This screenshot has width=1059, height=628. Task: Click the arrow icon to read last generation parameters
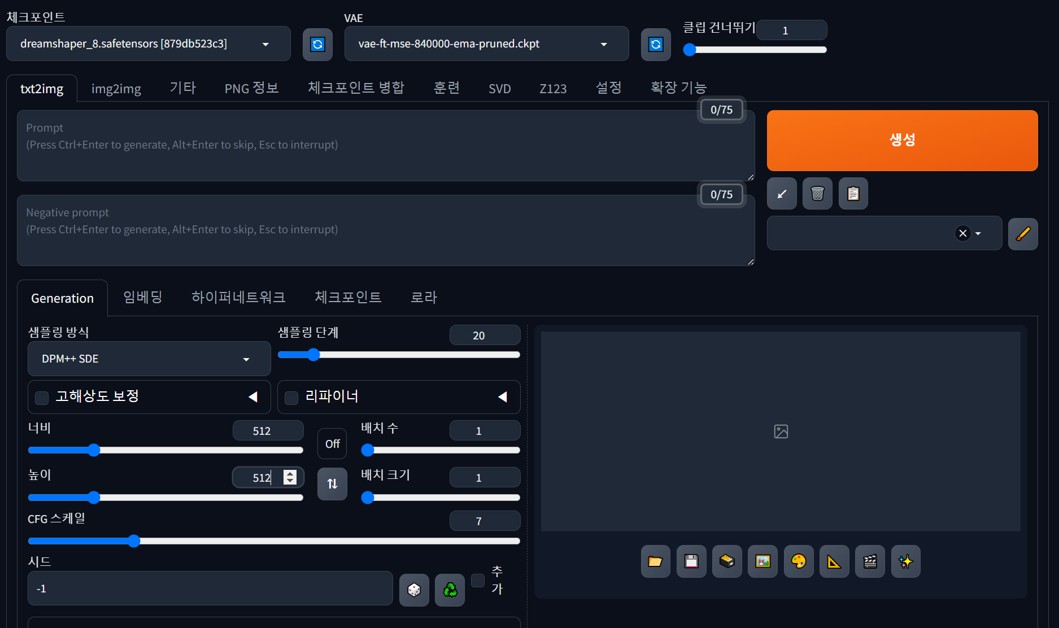[782, 194]
